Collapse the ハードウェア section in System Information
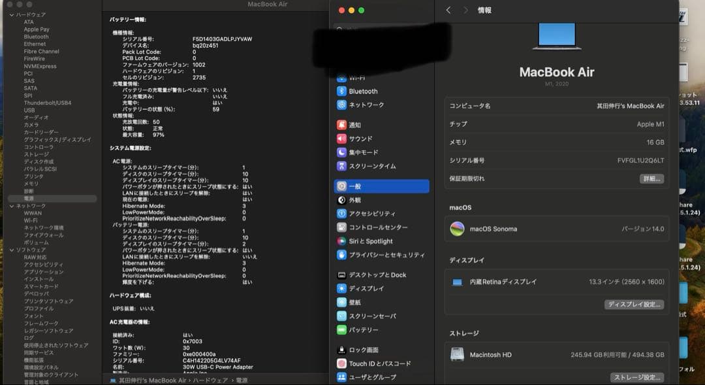705x385 pixels. pos(12,14)
